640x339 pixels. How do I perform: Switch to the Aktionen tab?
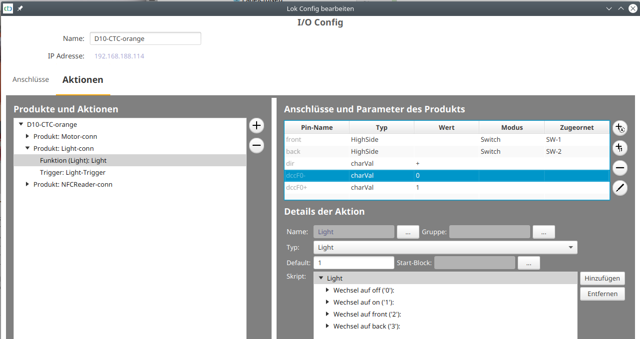click(83, 79)
